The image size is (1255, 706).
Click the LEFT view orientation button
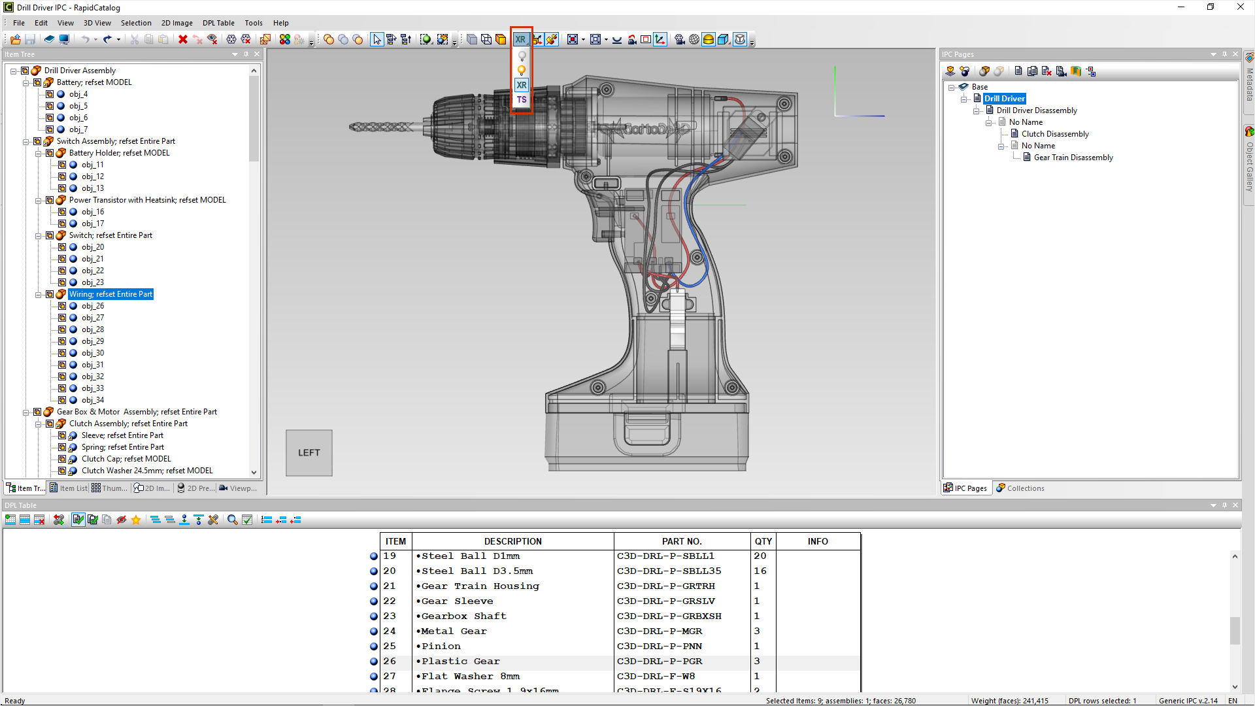(x=309, y=453)
